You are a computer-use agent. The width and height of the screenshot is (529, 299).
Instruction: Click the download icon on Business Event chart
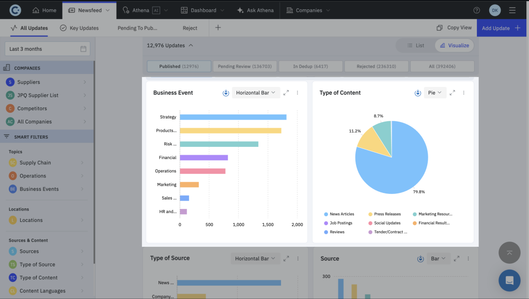(225, 93)
